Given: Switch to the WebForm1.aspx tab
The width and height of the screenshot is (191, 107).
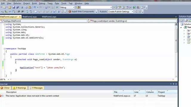Looking at the screenshot, I should click(49, 17).
